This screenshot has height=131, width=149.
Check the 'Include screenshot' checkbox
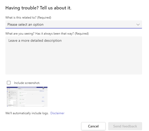coord(9,83)
